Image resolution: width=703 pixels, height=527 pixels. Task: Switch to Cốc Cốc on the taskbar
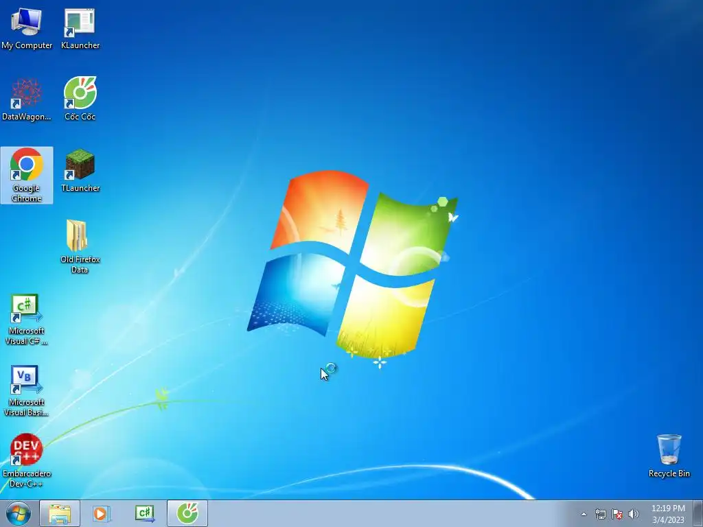click(x=187, y=513)
